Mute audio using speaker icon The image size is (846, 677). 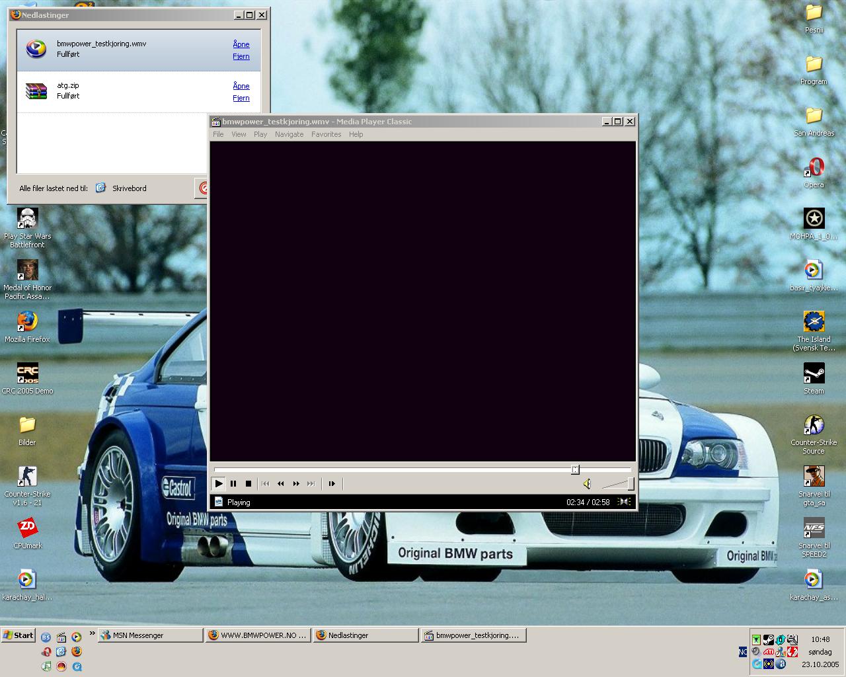587,484
